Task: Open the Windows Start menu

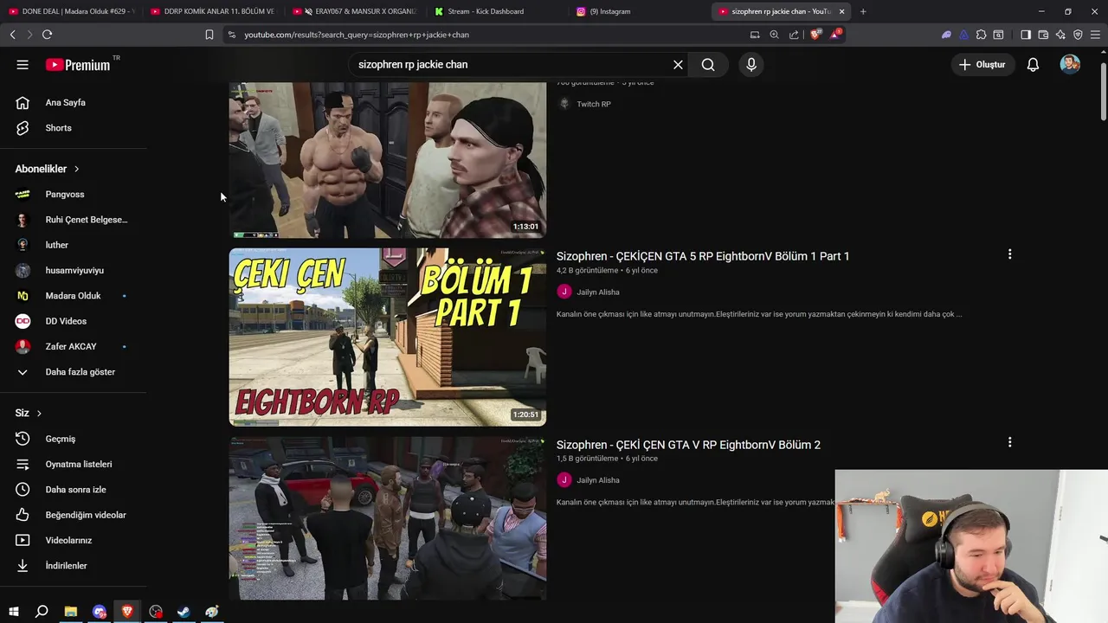Action: click(13, 612)
